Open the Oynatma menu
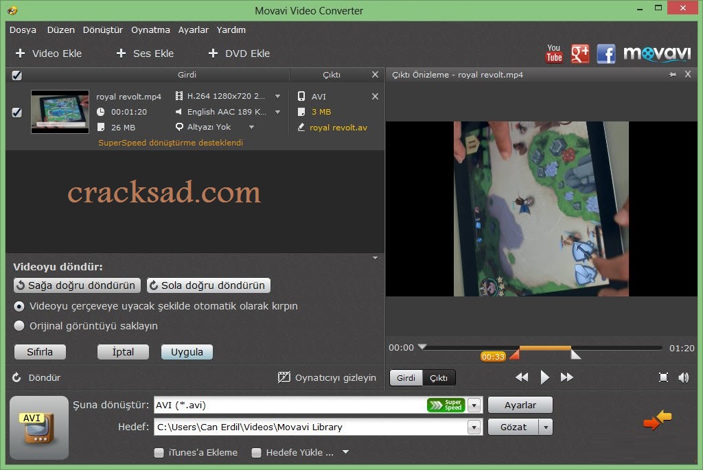703x470 pixels. (150, 30)
